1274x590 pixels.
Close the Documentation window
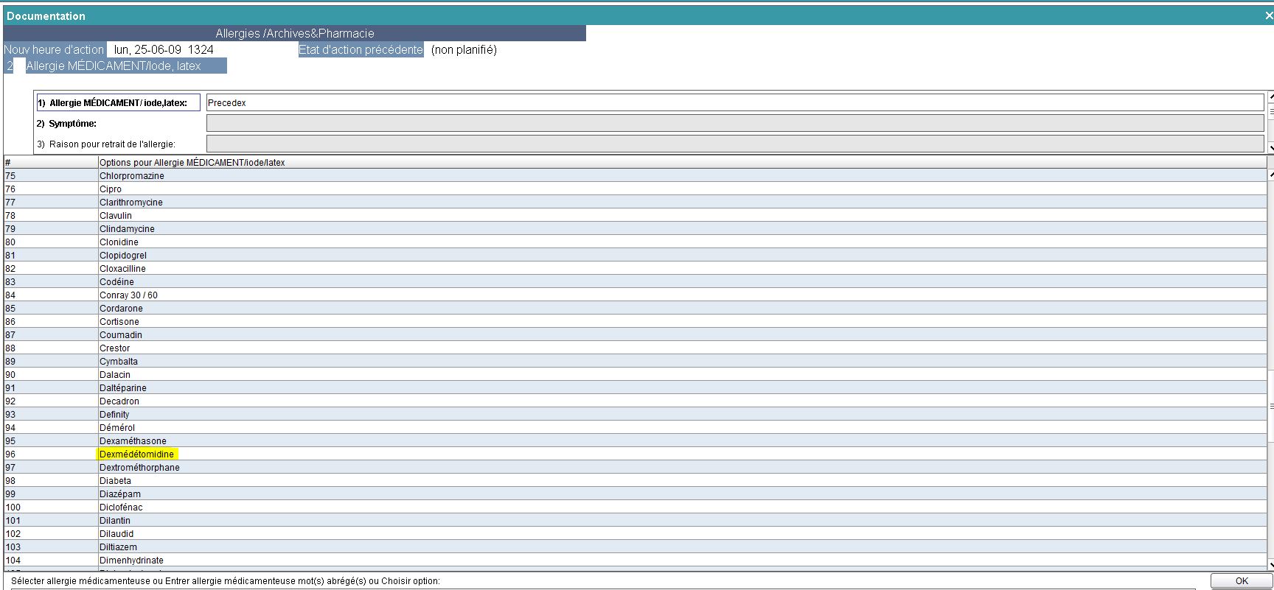1268,15
